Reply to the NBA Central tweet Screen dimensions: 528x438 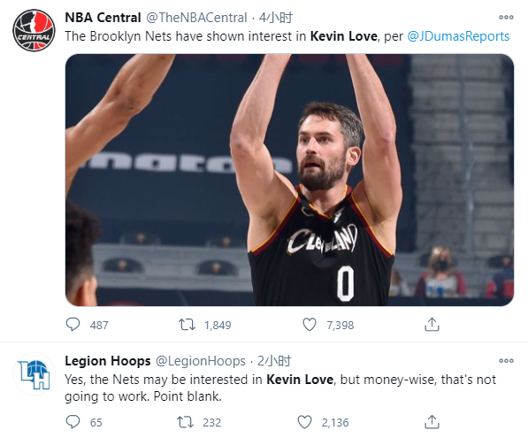tap(73, 325)
